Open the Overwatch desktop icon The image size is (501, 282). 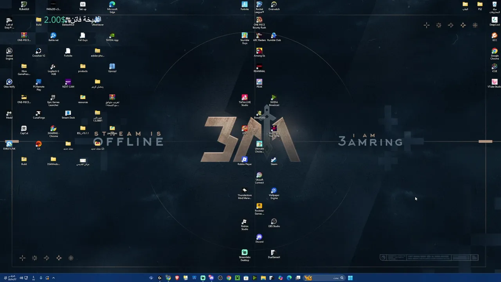coord(274,6)
